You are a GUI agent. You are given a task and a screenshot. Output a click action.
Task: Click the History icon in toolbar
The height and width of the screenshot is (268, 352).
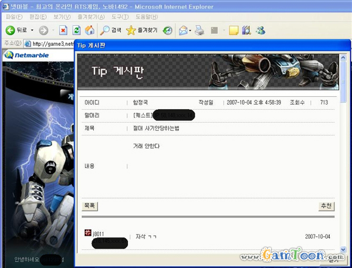point(168,30)
